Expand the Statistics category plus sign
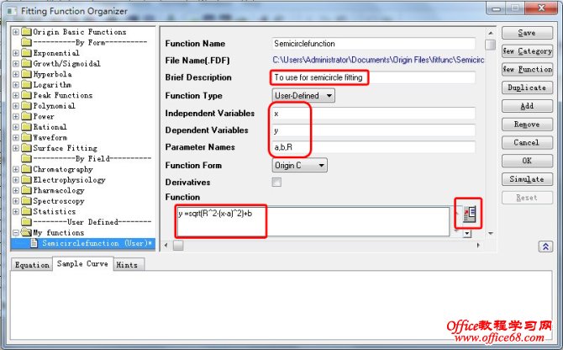This screenshot has height=350, width=563. [16, 211]
